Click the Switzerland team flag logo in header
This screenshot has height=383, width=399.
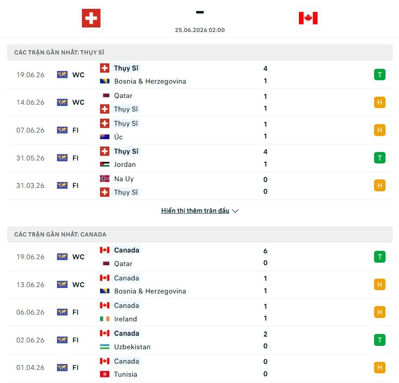click(x=91, y=18)
